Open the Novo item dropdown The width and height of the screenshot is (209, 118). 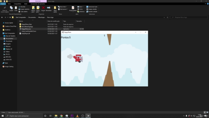click(62, 7)
